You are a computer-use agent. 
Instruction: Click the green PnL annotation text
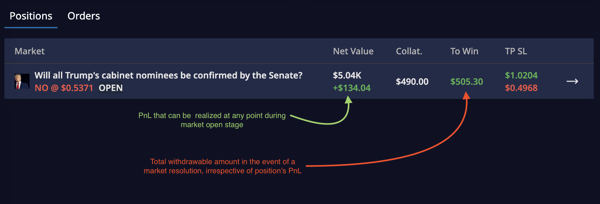pos(212,120)
